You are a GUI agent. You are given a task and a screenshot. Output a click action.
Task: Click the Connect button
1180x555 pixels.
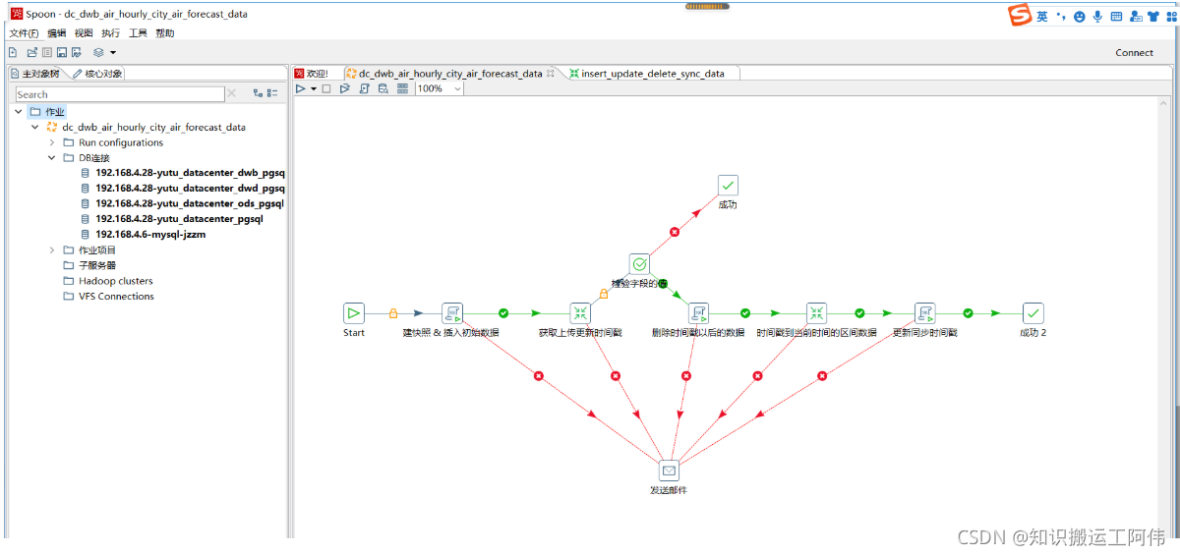point(1134,53)
